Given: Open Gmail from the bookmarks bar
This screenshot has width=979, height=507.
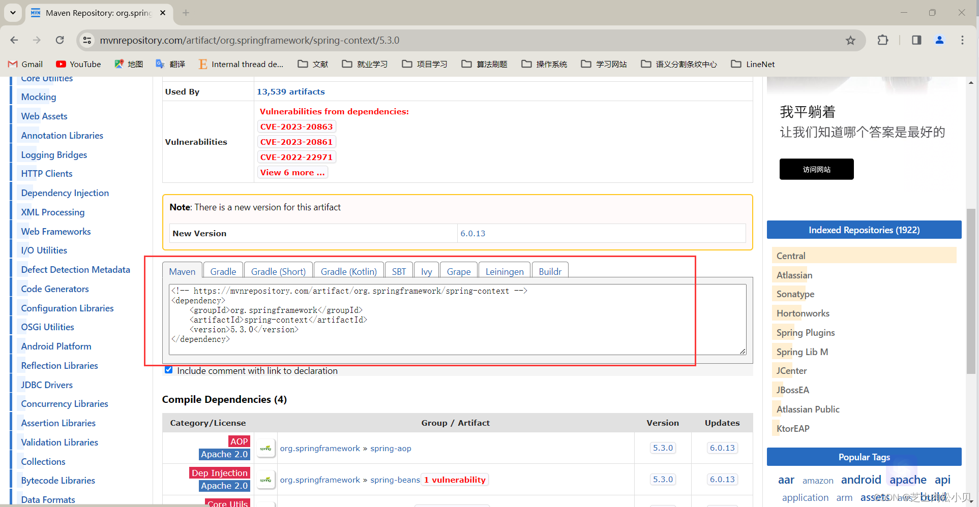Looking at the screenshot, I should tap(24, 64).
